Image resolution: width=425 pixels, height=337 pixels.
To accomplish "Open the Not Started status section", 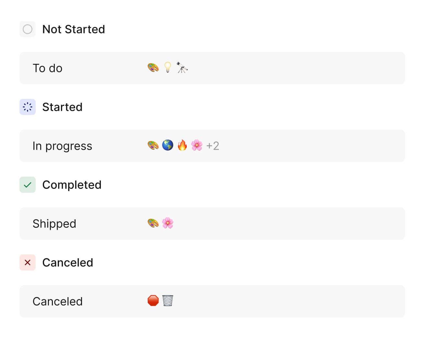I will (x=74, y=29).
